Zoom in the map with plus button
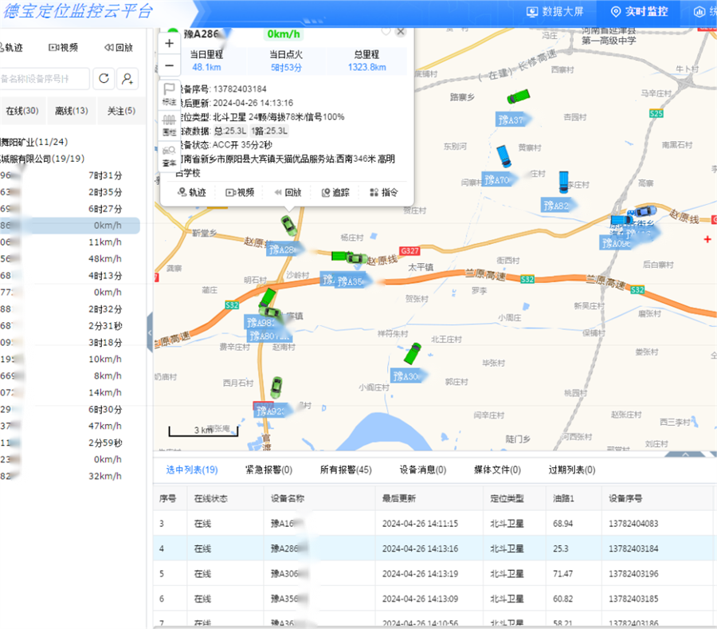The width and height of the screenshot is (717, 629). coord(169,43)
